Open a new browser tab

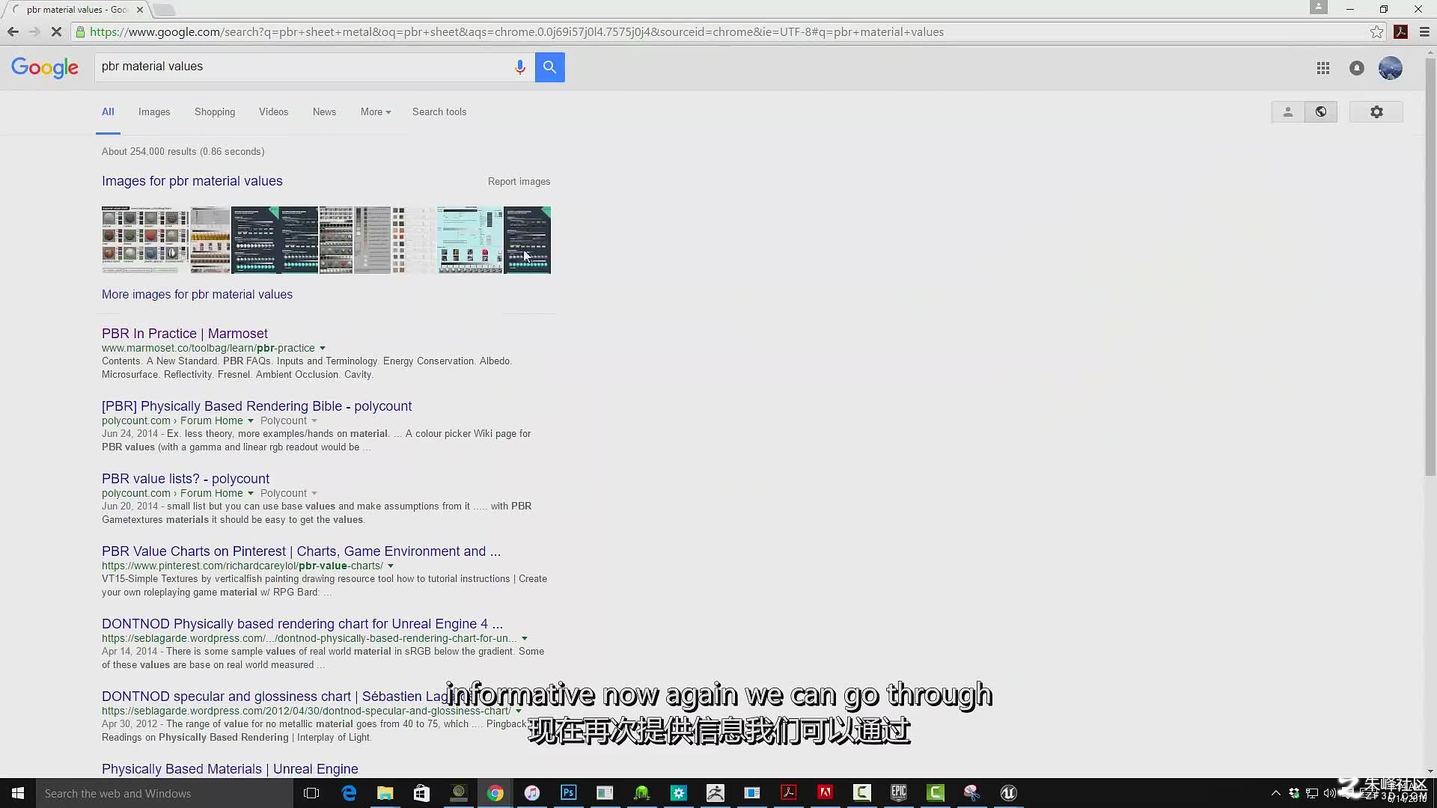point(164,10)
